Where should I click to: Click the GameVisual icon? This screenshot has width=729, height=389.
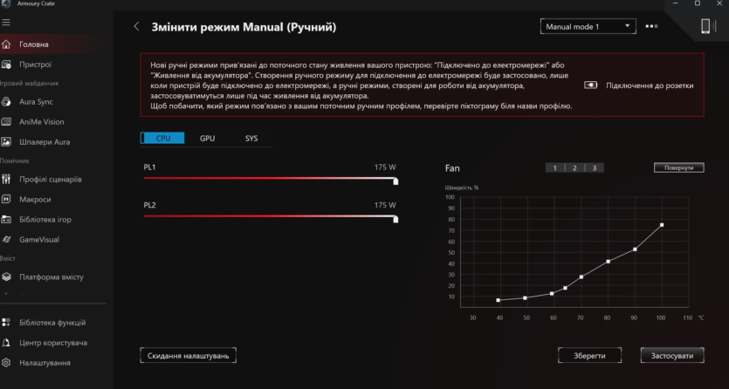[x=6, y=240]
